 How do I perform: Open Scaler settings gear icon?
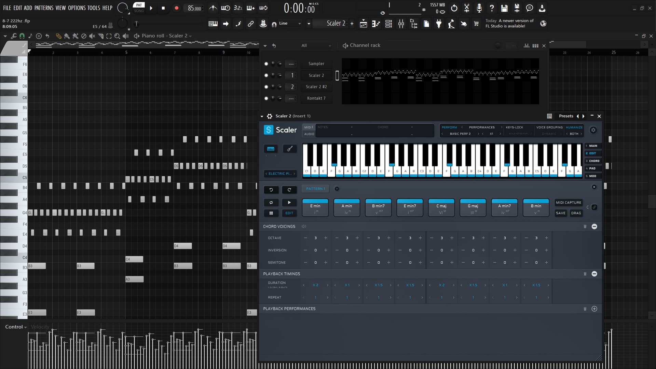coord(593,130)
